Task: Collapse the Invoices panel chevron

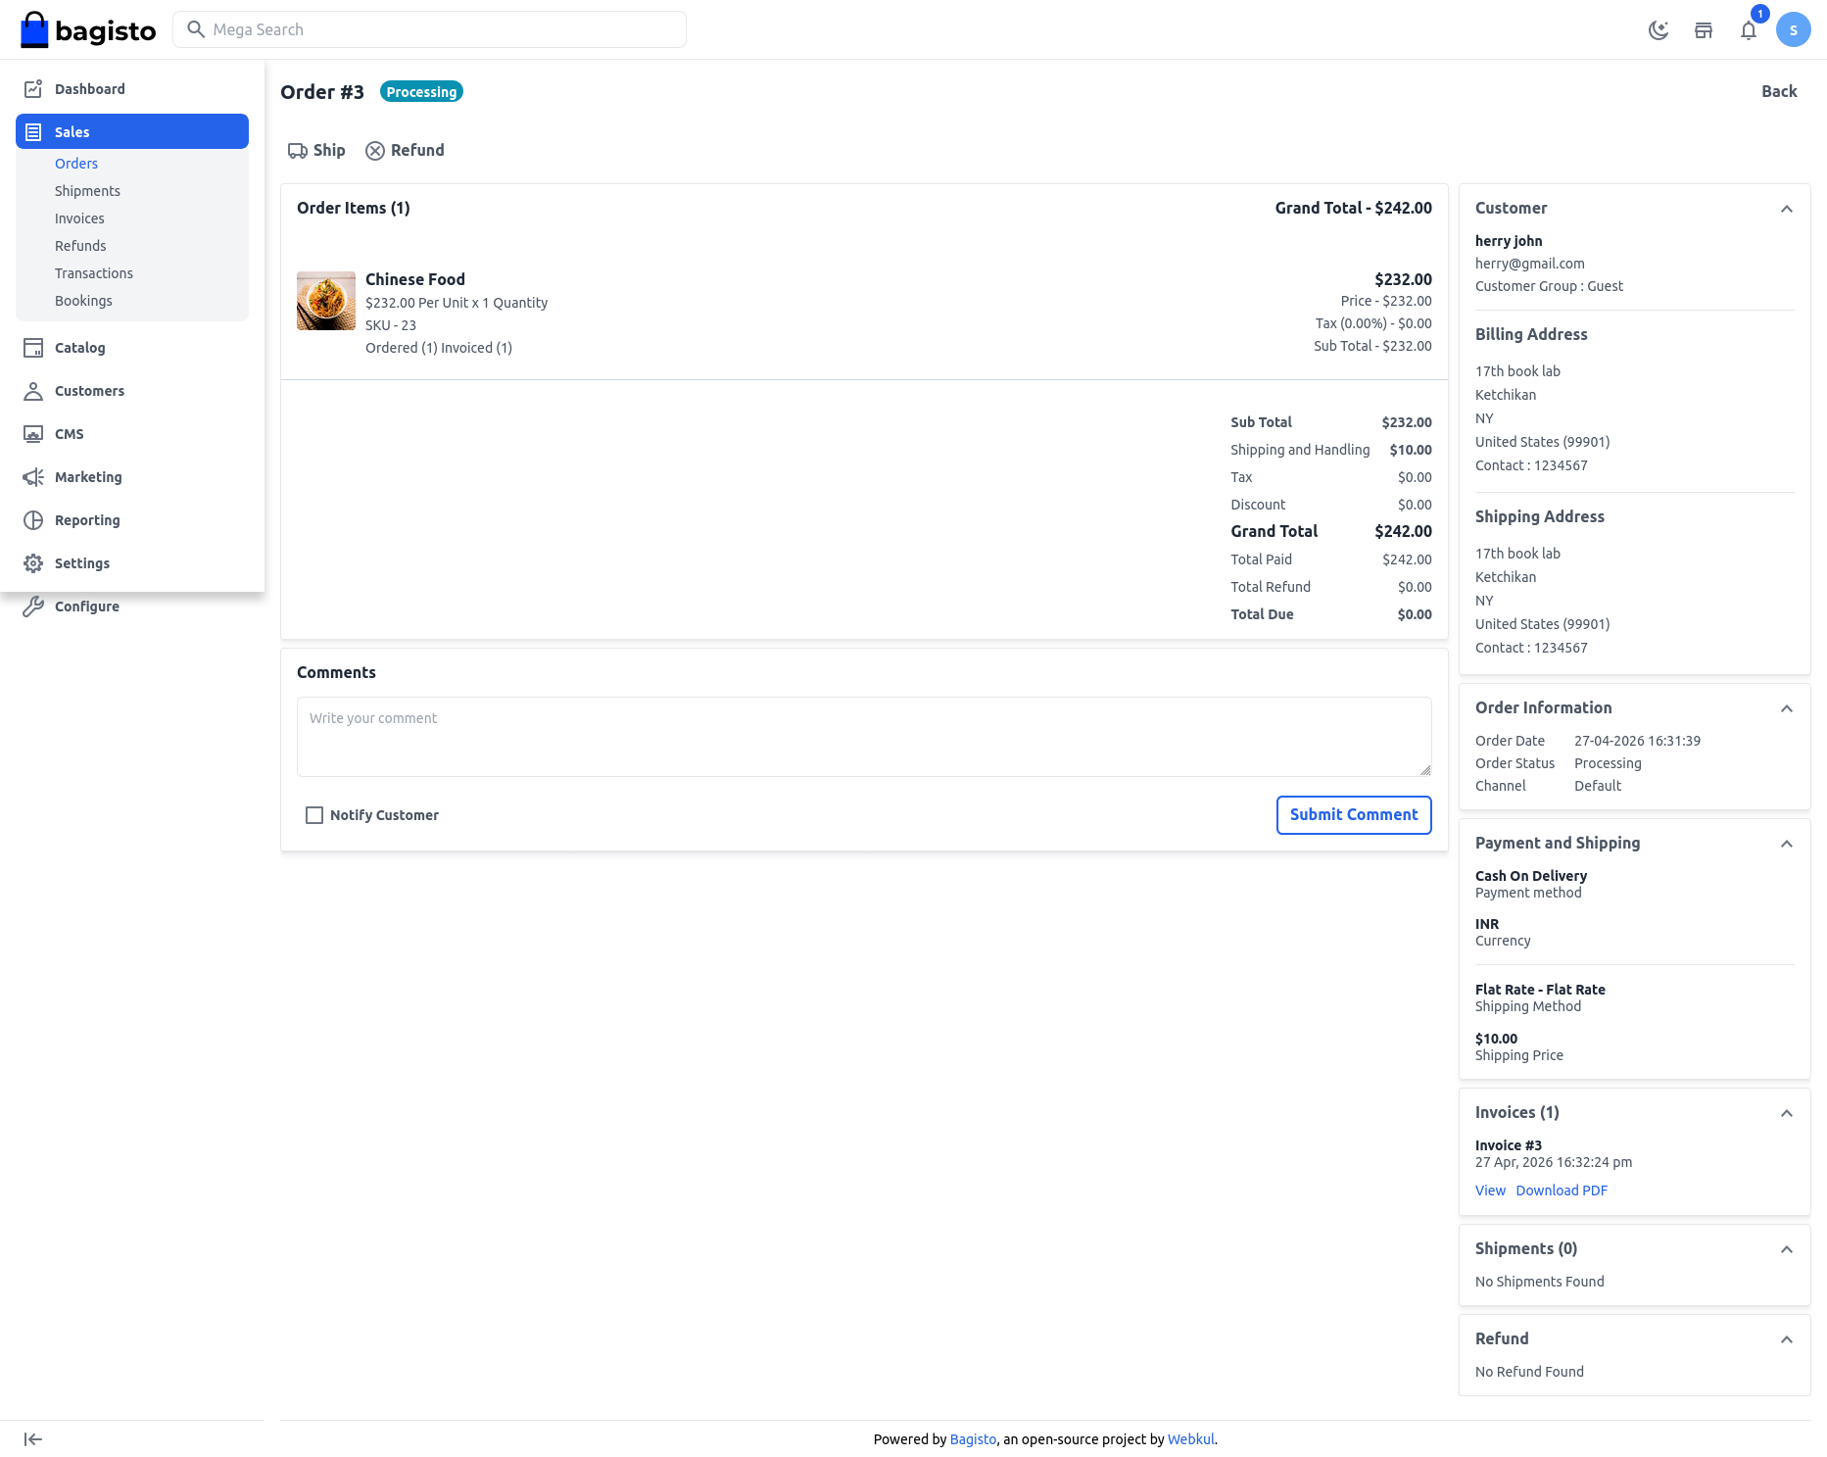Action: point(1786,1113)
